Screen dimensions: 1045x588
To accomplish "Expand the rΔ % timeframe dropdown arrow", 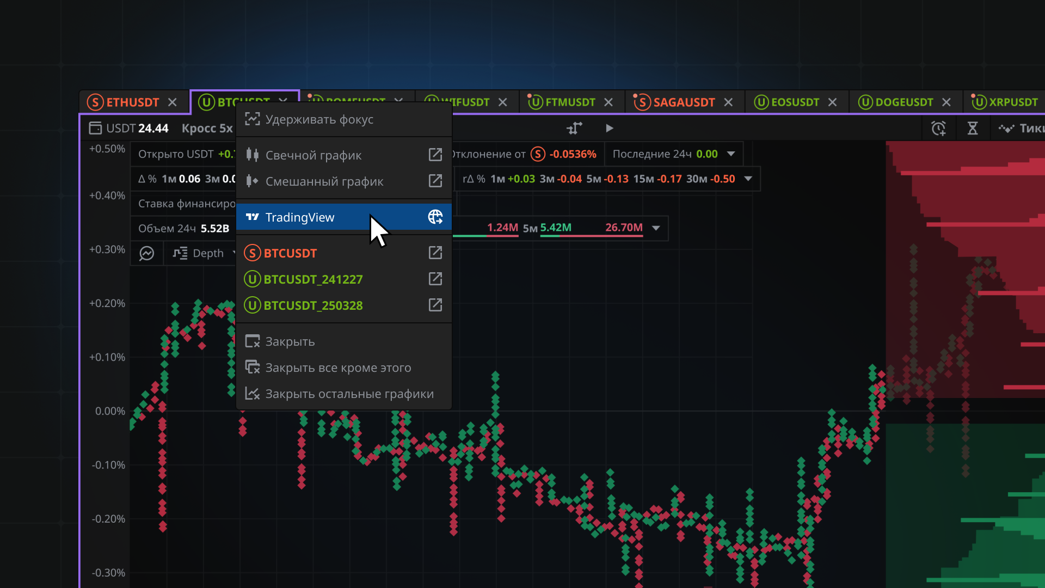I will tap(748, 179).
